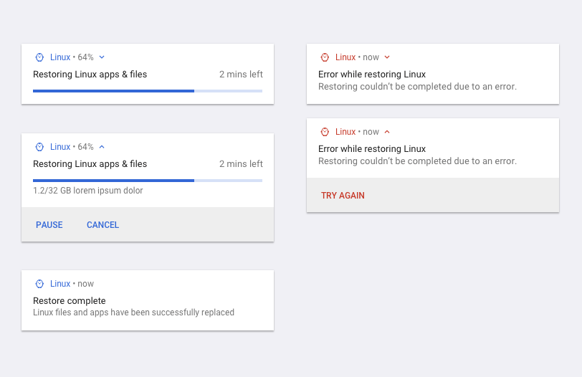Viewport: 582px width, 377px height.
Task: Pause the Linux restore
Action: pyautogui.click(x=49, y=225)
